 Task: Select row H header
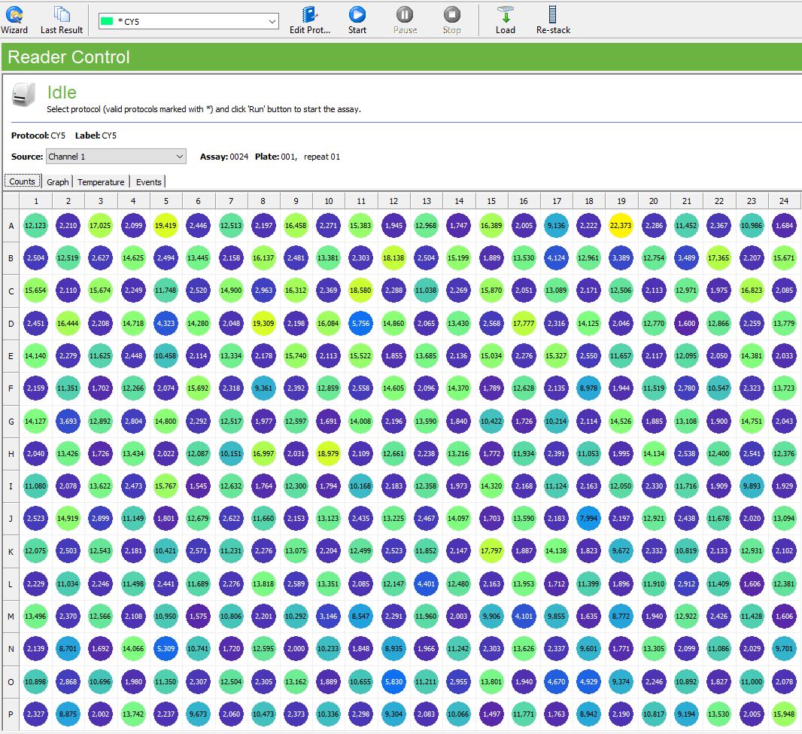pos(11,454)
